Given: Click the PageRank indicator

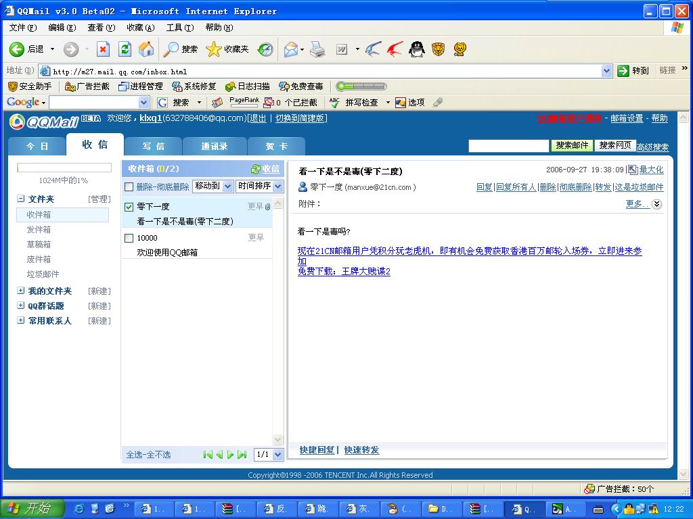Looking at the screenshot, I should 244,103.
